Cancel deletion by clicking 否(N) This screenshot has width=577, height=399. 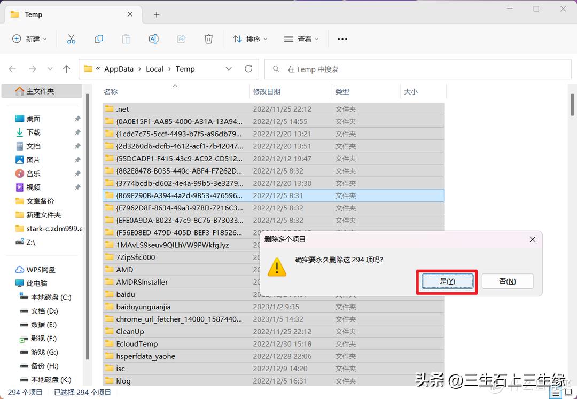click(507, 281)
